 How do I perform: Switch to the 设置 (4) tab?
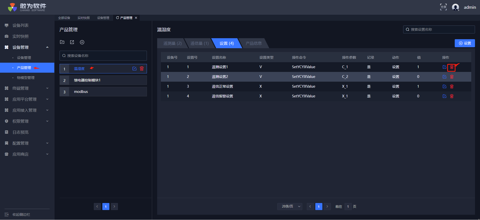coord(227,43)
